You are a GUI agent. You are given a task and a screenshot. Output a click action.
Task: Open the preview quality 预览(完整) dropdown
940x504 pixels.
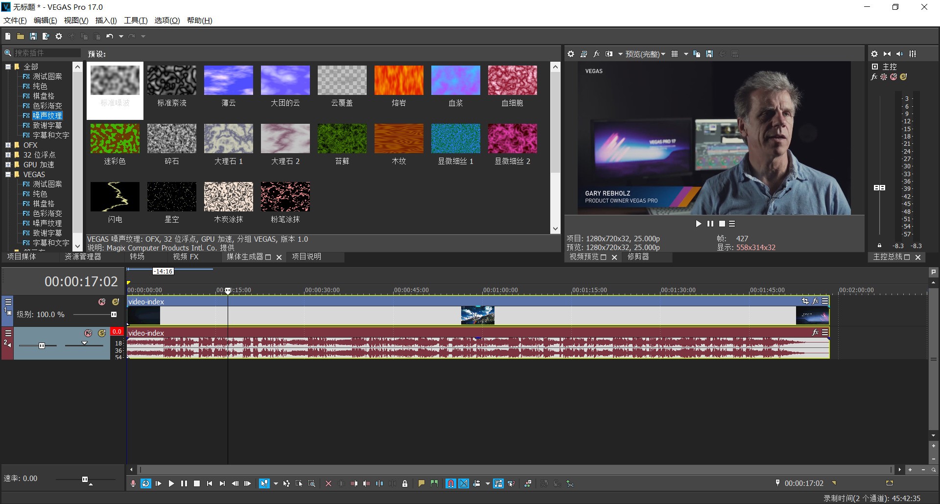pos(645,54)
